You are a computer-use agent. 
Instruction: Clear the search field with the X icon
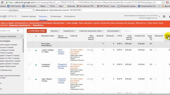point(18,31)
